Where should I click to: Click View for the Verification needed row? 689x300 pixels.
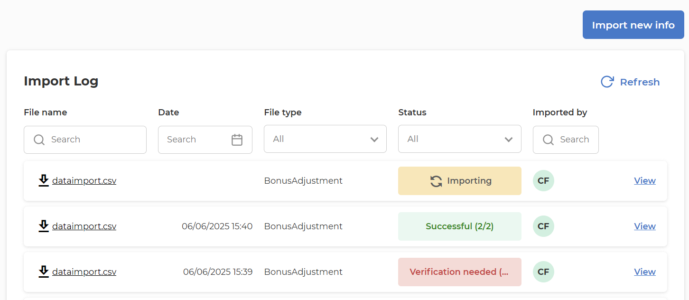(x=645, y=272)
